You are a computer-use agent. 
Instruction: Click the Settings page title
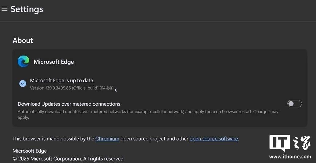(x=27, y=9)
